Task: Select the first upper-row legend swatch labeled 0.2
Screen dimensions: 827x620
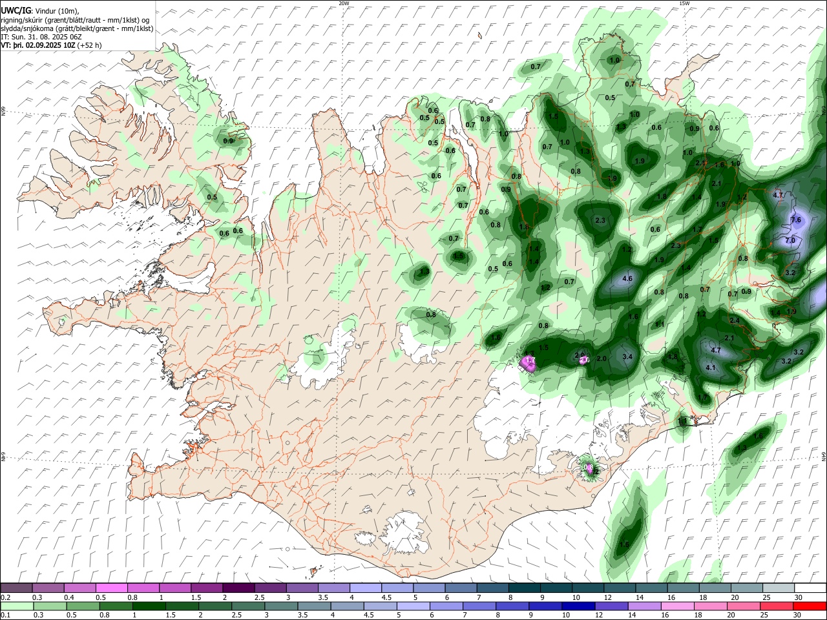Action: coord(16,588)
